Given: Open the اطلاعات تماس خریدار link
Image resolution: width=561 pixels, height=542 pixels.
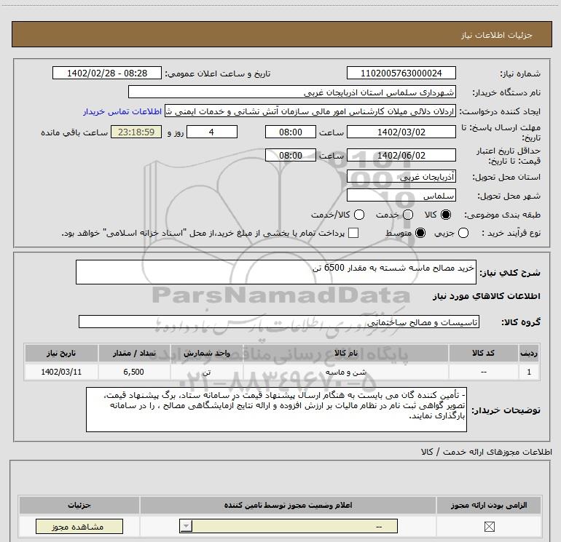Looking at the screenshot, I should [x=122, y=112].
